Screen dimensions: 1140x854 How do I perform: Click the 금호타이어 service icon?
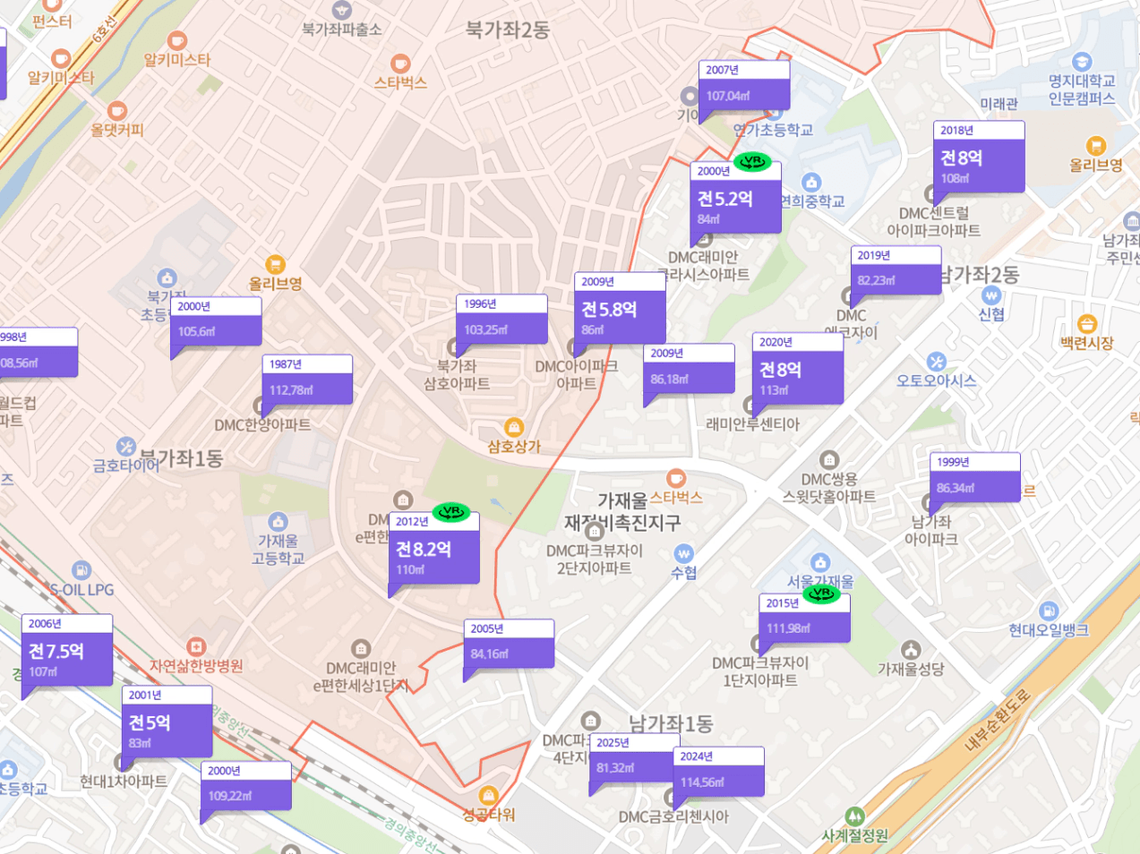(x=126, y=447)
